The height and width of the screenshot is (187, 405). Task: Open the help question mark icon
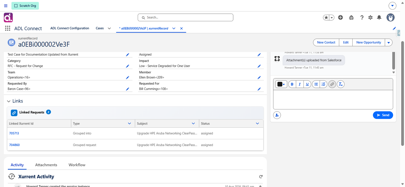362,17
